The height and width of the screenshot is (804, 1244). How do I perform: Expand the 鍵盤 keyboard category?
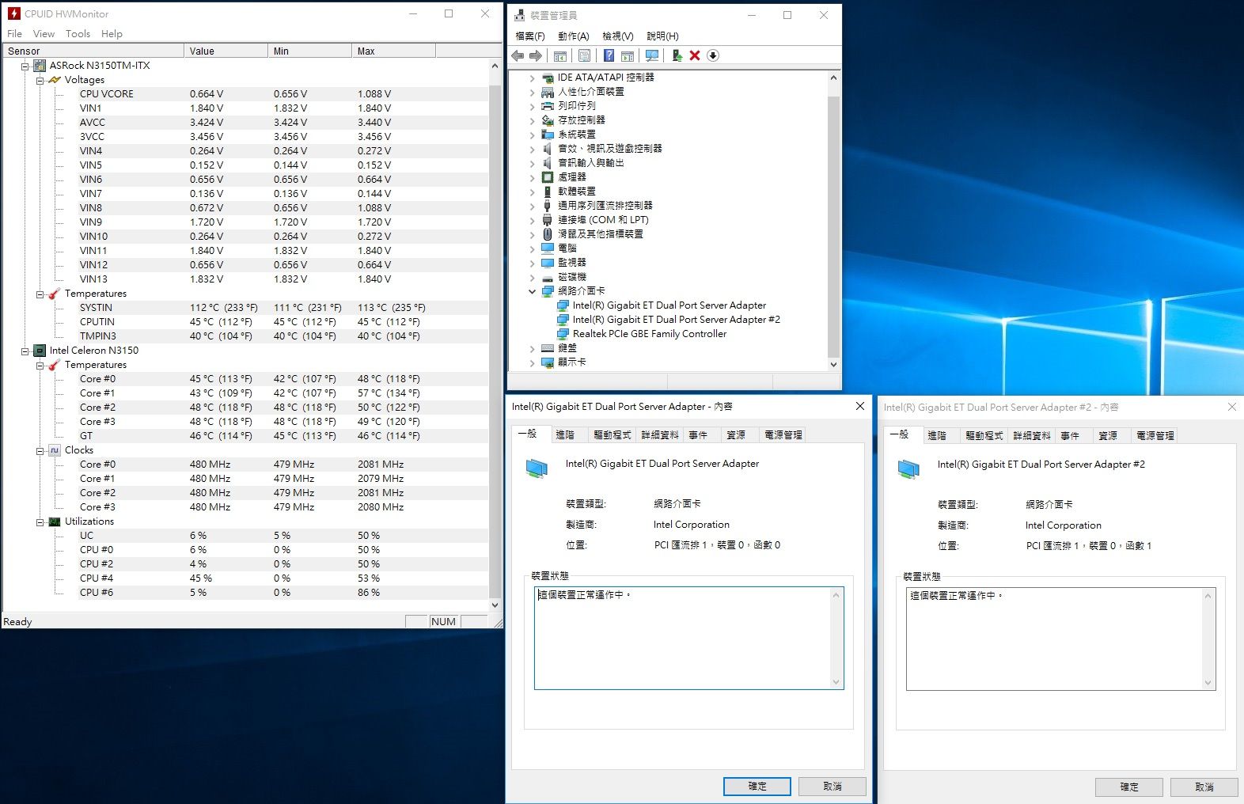click(x=532, y=348)
